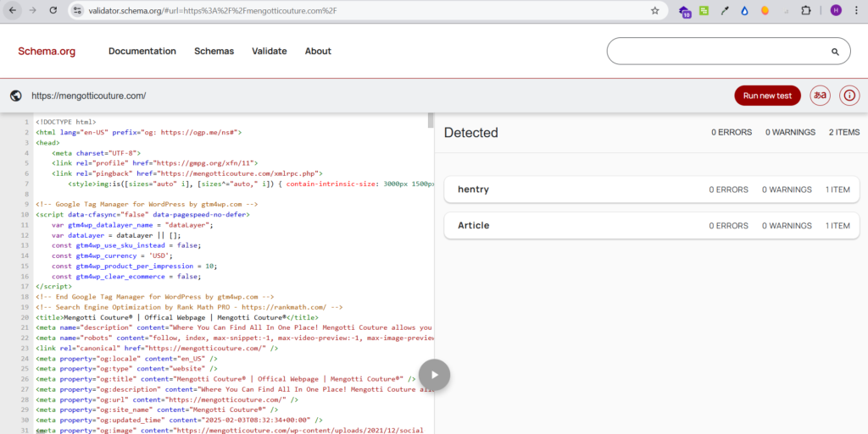Click the Rank Math PRO comment line
This screenshot has height=434, width=868.
click(189, 307)
